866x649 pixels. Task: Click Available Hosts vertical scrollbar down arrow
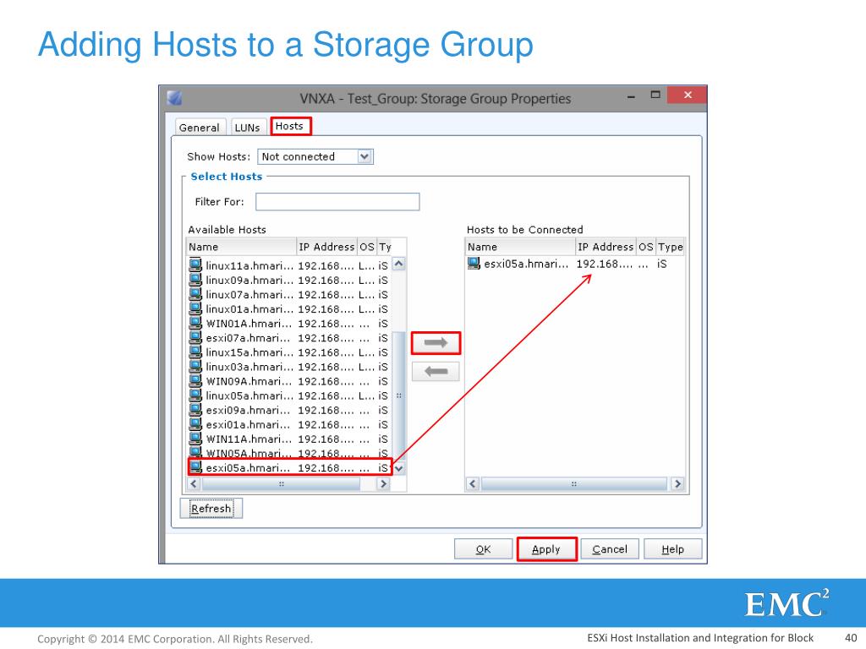pyautogui.click(x=399, y=468)
